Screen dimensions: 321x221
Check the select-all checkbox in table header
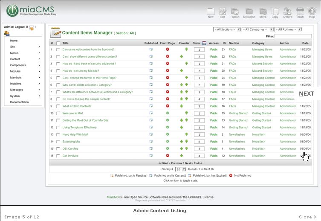(58, 43)
